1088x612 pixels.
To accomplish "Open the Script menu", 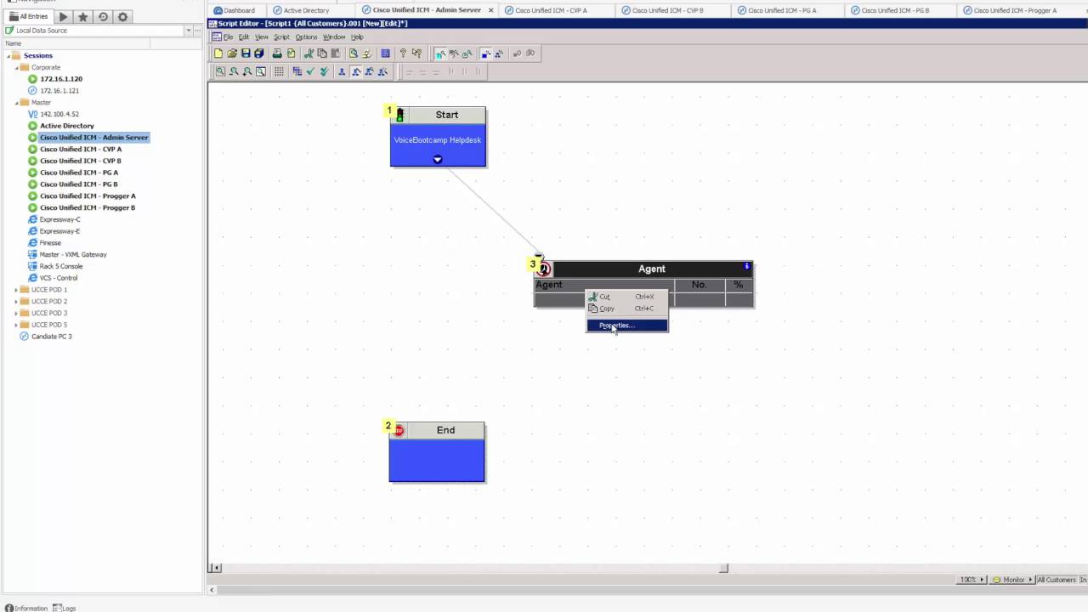I will click(x=281, y=37).
